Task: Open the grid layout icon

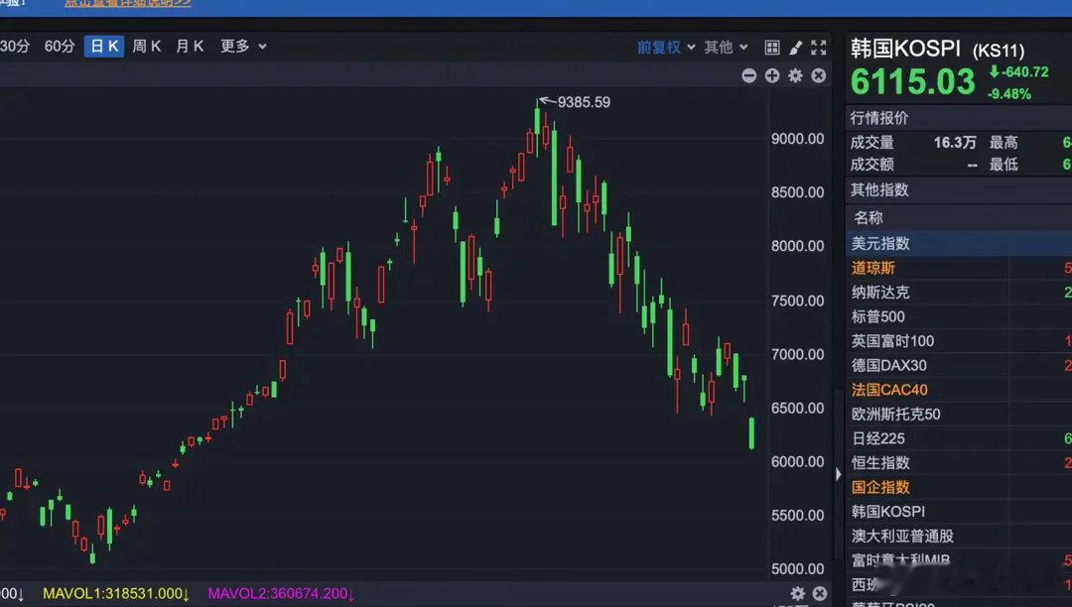Action: 772,48
